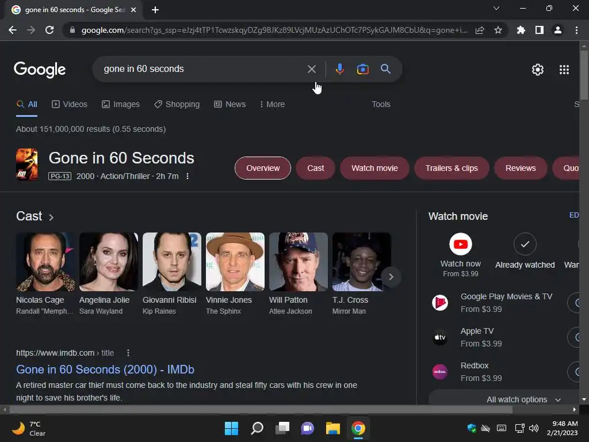Open Google quick settings gear

(x=538, y=70)
